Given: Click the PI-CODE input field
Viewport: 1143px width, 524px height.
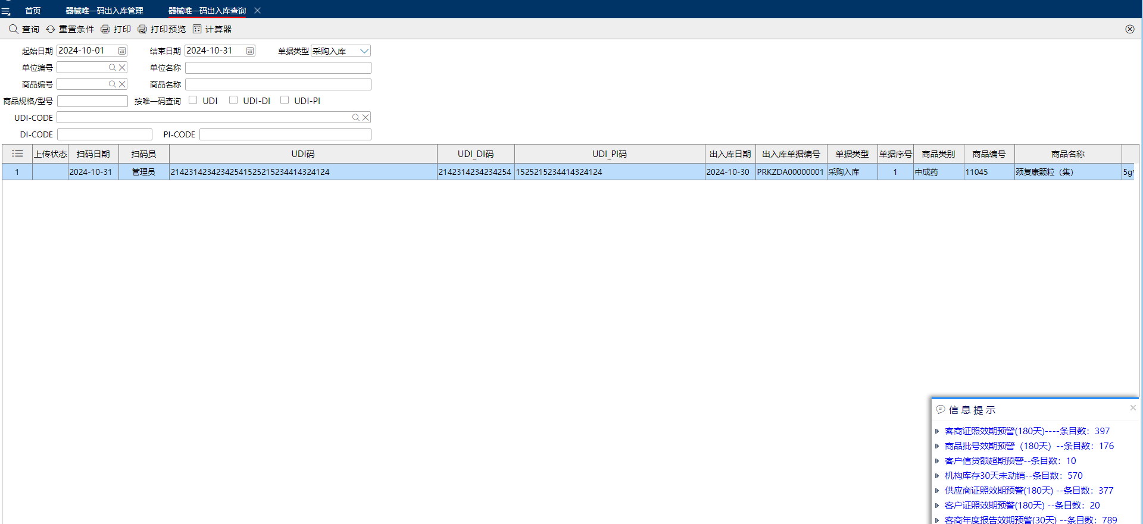Looking at the screenshot, I should [x=285, y=134].
